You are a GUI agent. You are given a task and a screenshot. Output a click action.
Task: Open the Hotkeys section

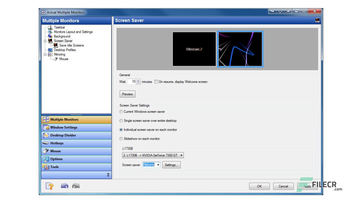tap(57, 143)
